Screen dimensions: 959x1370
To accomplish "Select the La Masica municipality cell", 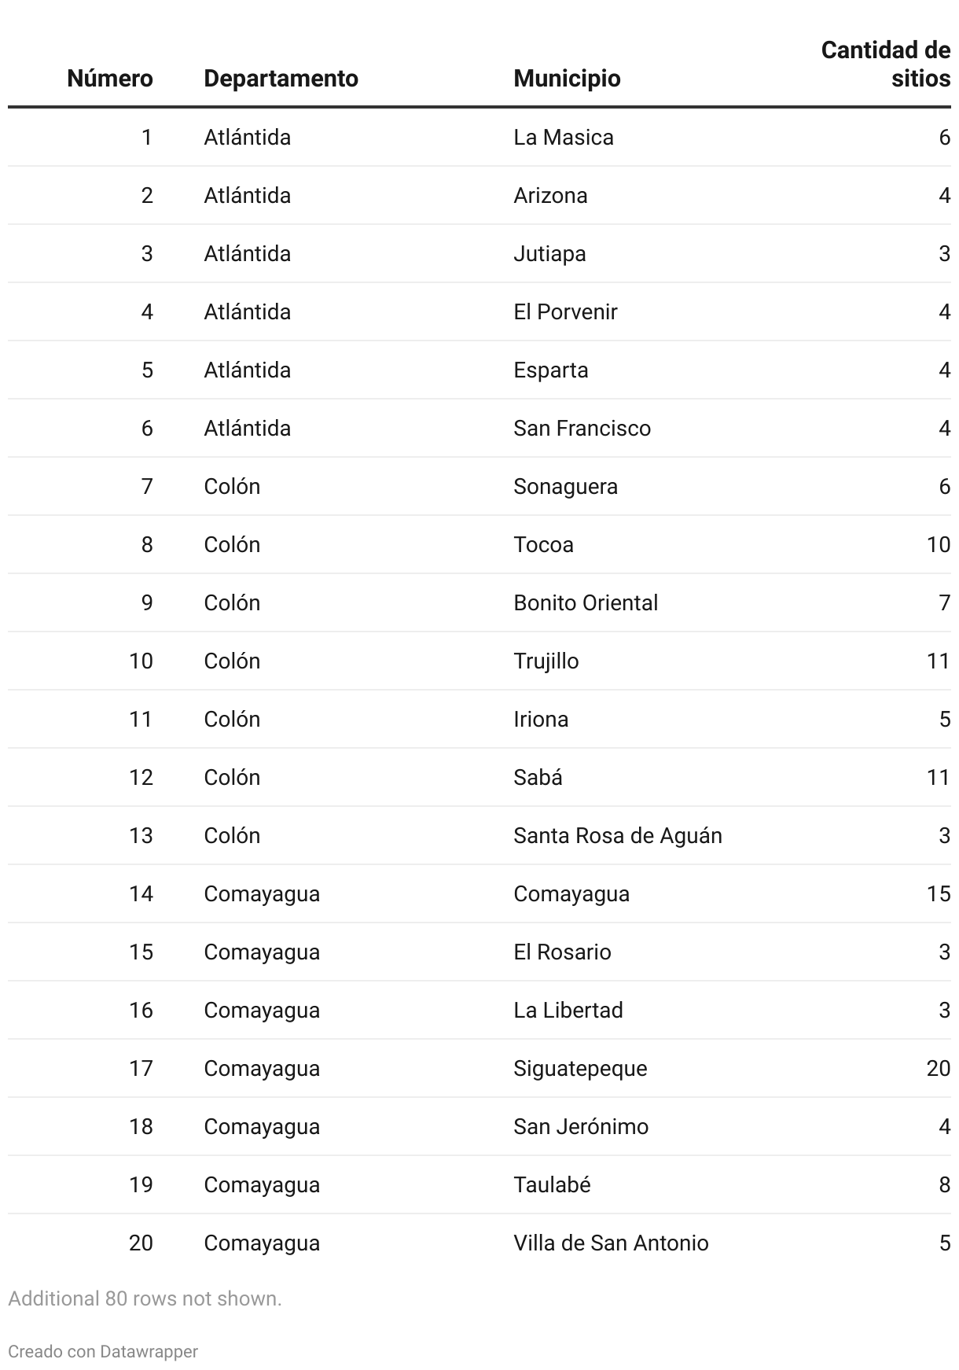I will [x=563, y=138].
